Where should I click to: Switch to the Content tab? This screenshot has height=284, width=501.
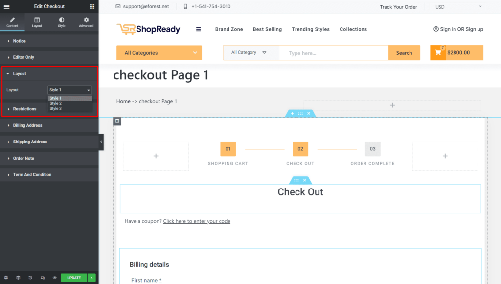(x=12, y=22)
